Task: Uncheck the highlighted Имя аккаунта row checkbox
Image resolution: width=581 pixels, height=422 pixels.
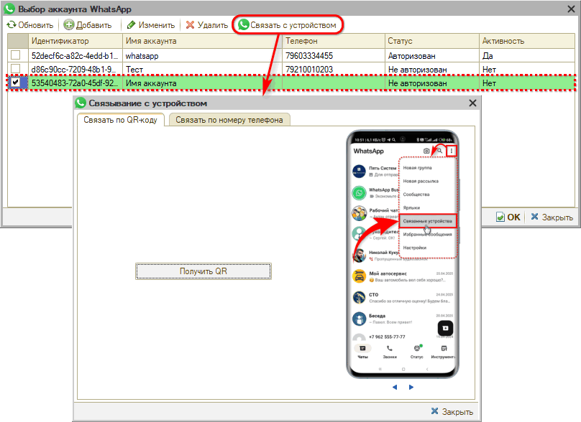Action: click(x=15, y=83)
